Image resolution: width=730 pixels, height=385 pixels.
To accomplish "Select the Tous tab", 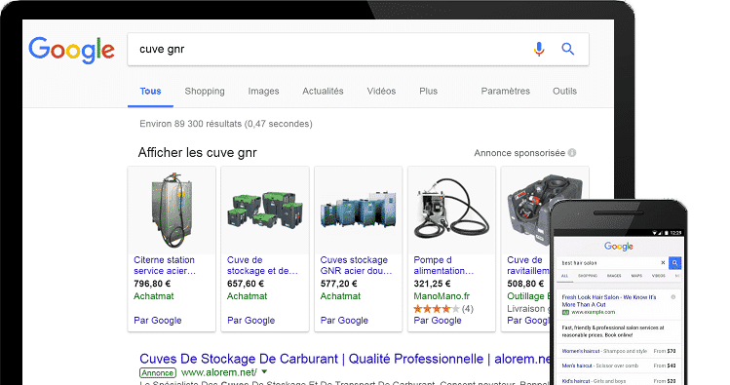I will coord(150,92).
